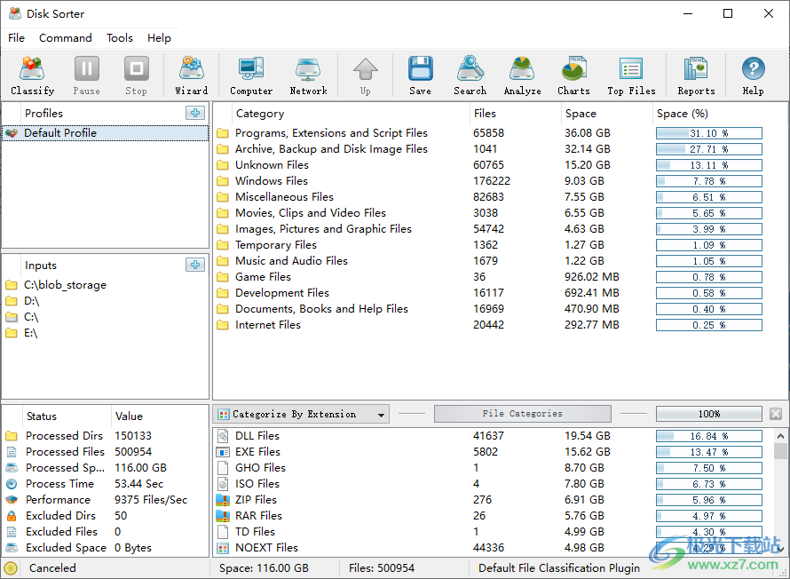Screen dimensions: 790x579
Task: Click the ZIP Files archive icon
Action: (223, 500)
